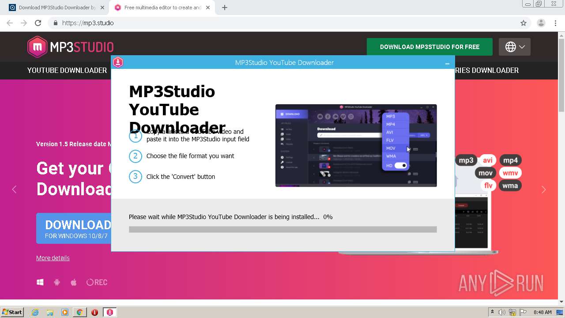Click the taskbar clock showing 8:48 AM
The image size is (565, 318).
tap(542, 312)
